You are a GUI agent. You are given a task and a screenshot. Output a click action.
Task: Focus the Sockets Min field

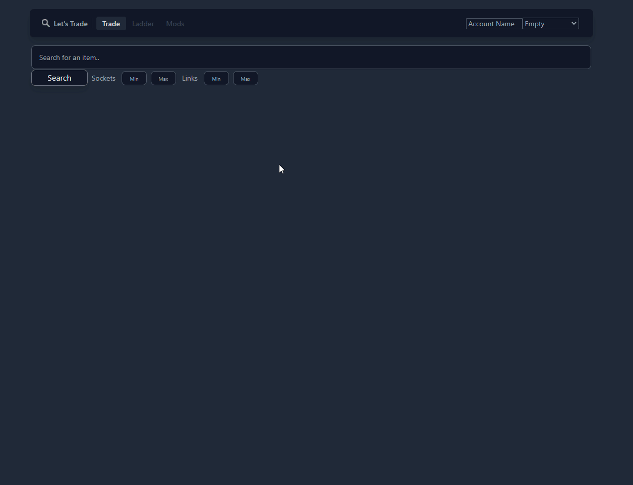pos(134,78)
